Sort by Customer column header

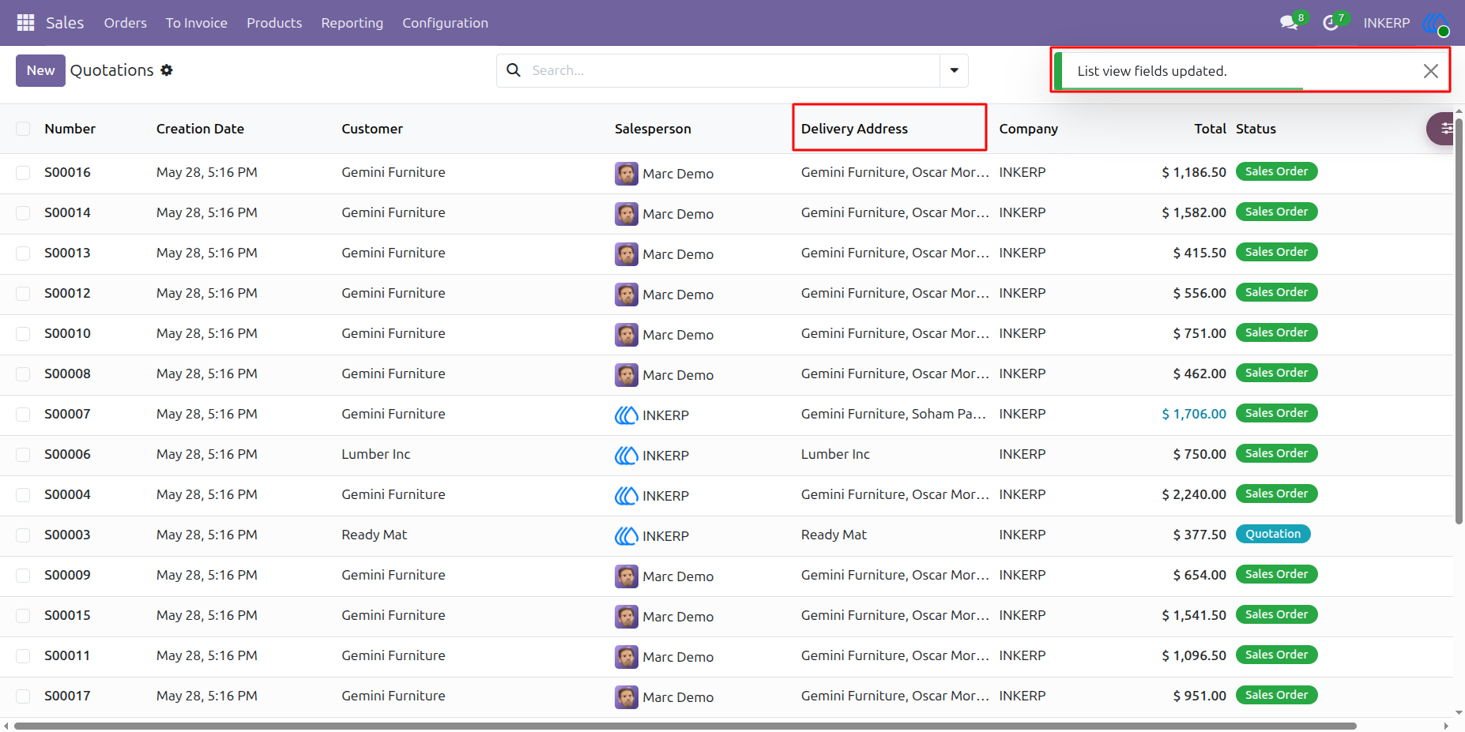coord(372,129)
